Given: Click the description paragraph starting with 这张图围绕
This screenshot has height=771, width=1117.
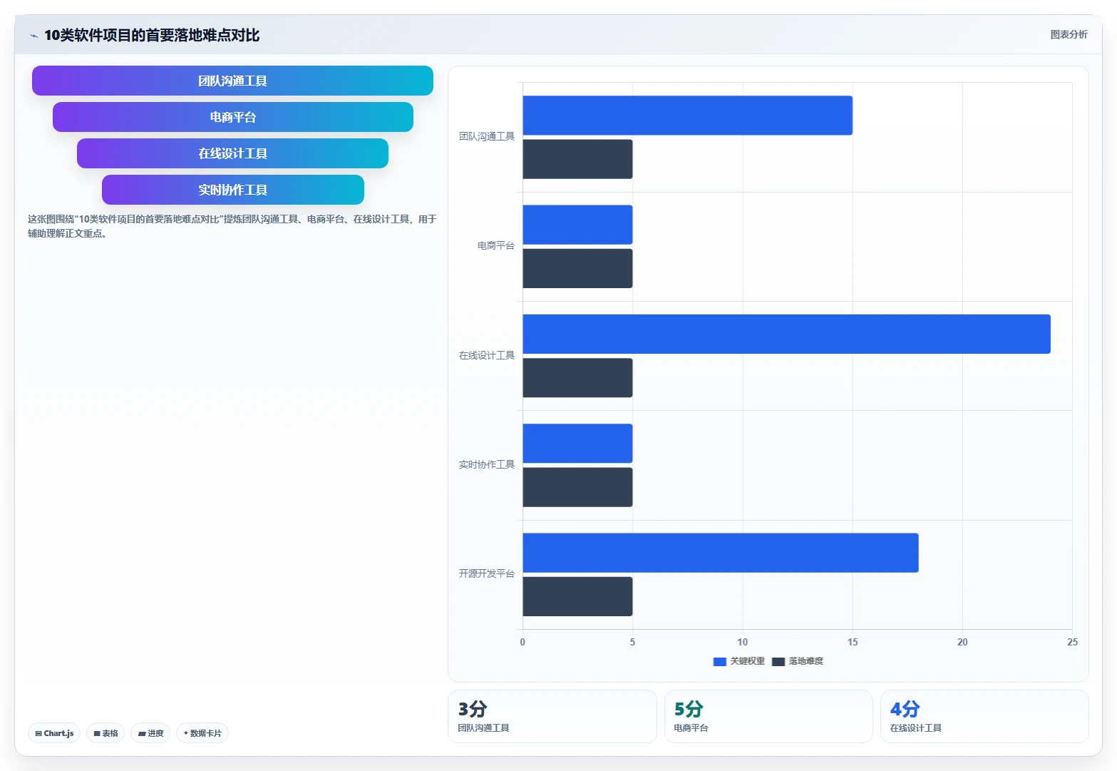Looking at the screenshot, I should (x=232, y=226).
